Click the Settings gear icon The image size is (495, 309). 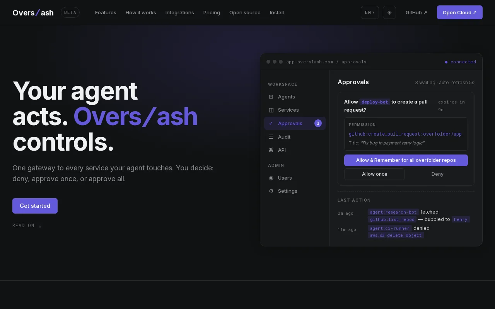click(x=271, y=191)
